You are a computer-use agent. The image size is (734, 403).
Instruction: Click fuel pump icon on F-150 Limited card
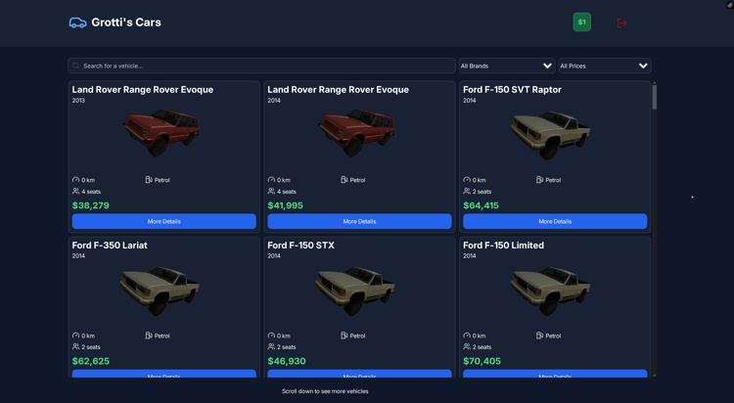click(539, 336)
